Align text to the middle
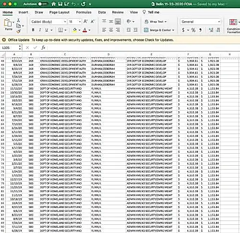 [x=111, y=21]
